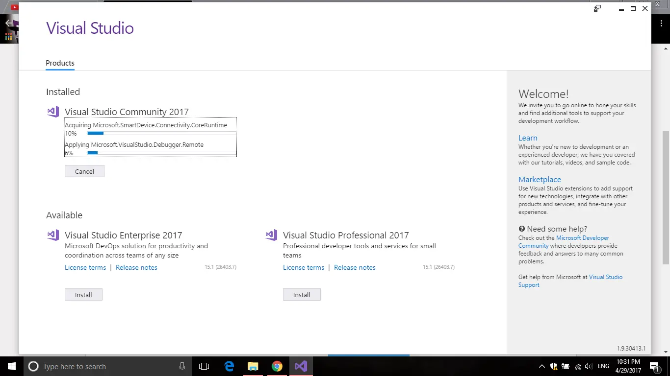This screenshot has height=376, width=670.
Task: Click the 'Welcome!' heading
Action: click(x=543, y=94)
